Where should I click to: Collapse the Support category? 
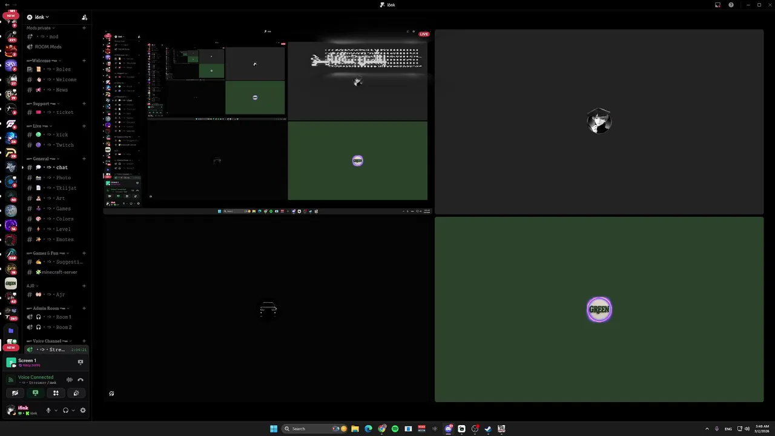coord(42,104)
